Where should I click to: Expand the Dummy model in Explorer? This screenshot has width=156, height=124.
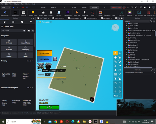tap(127, 38)
